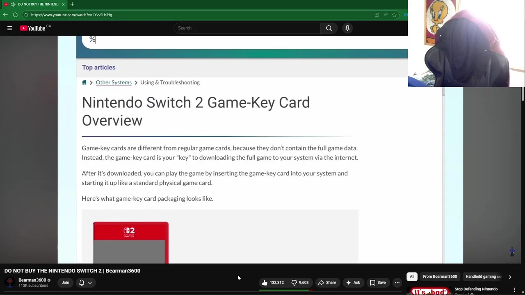Click Top articles heading in video
The image size is (525, 295).
click(98, 67)
